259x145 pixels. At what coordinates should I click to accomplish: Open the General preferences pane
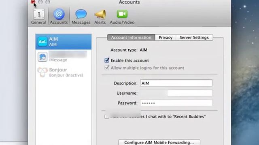38,17
